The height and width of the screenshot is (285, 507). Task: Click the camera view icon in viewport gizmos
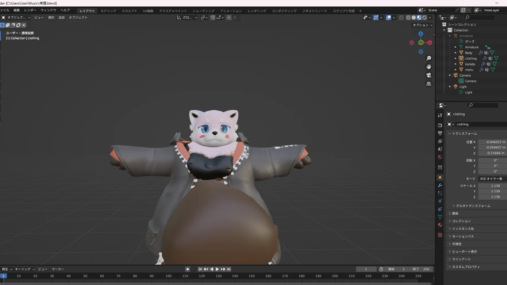tap(429, 75)
